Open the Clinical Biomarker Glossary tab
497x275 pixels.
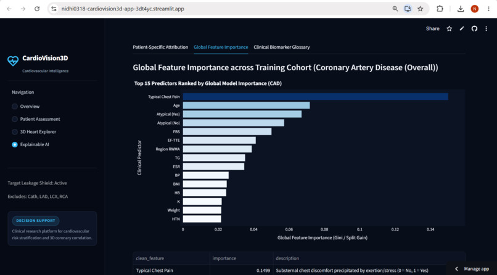[x=281, y=47]
